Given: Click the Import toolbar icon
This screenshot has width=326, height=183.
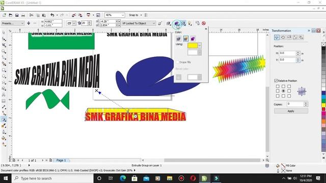Looking at the screenshot, I should pyautogui.click(x=74, y=15).
